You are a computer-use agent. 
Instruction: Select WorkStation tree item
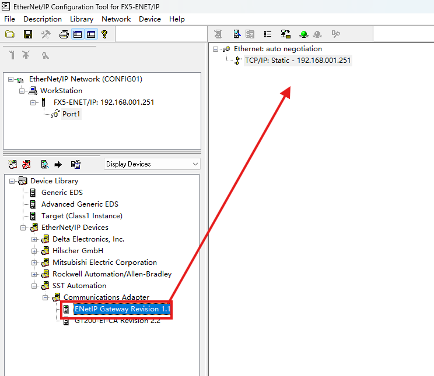click(x=61, y=91)
